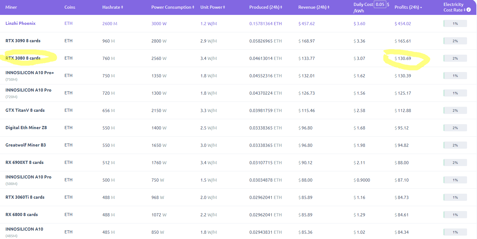Click the Hashrate sort arrows icon
The height and width of the screenshot is (239, 477).
tap(122, 7)
